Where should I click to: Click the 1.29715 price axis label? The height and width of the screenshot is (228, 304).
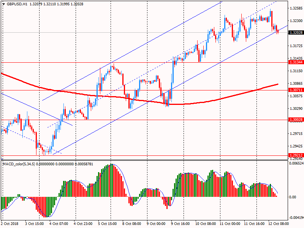(296, 134)
